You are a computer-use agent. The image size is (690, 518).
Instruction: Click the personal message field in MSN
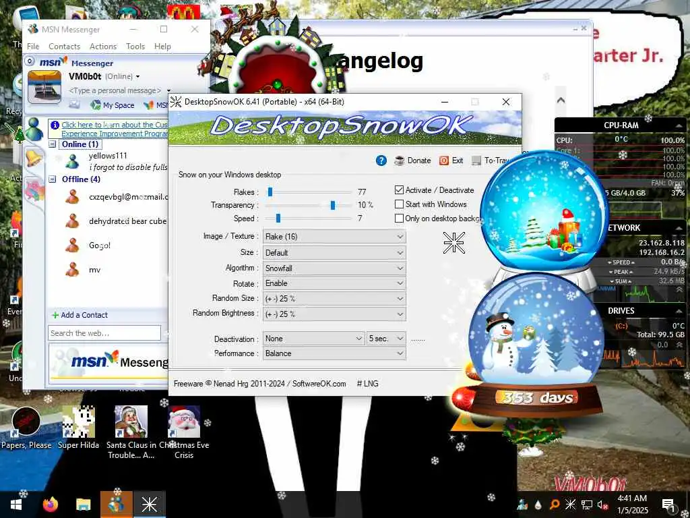pyautogui.click(x=115, y=90)
